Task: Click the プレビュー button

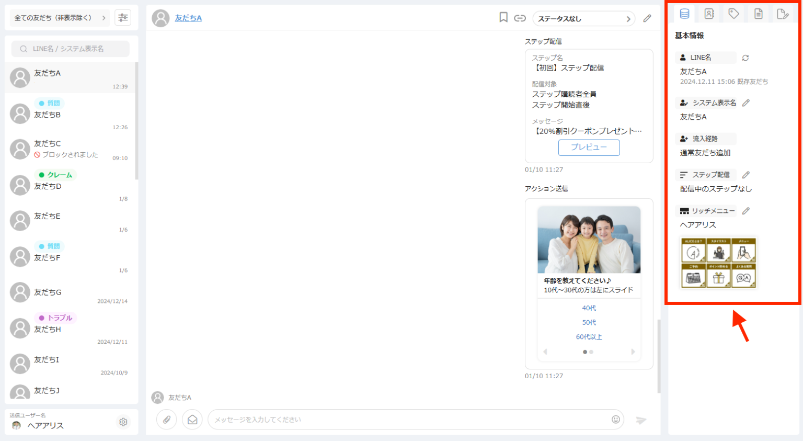Action: (589, 148)
